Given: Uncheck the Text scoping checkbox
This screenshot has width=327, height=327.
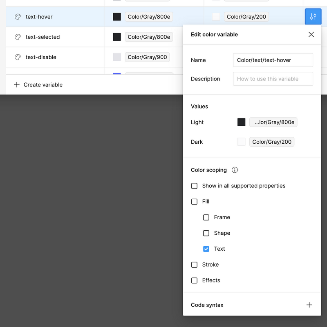Looking at the screenshot, I should [206, 249].
